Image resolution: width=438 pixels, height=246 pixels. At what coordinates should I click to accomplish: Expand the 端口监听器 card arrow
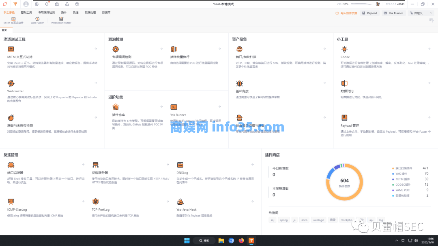click(84, 164)
